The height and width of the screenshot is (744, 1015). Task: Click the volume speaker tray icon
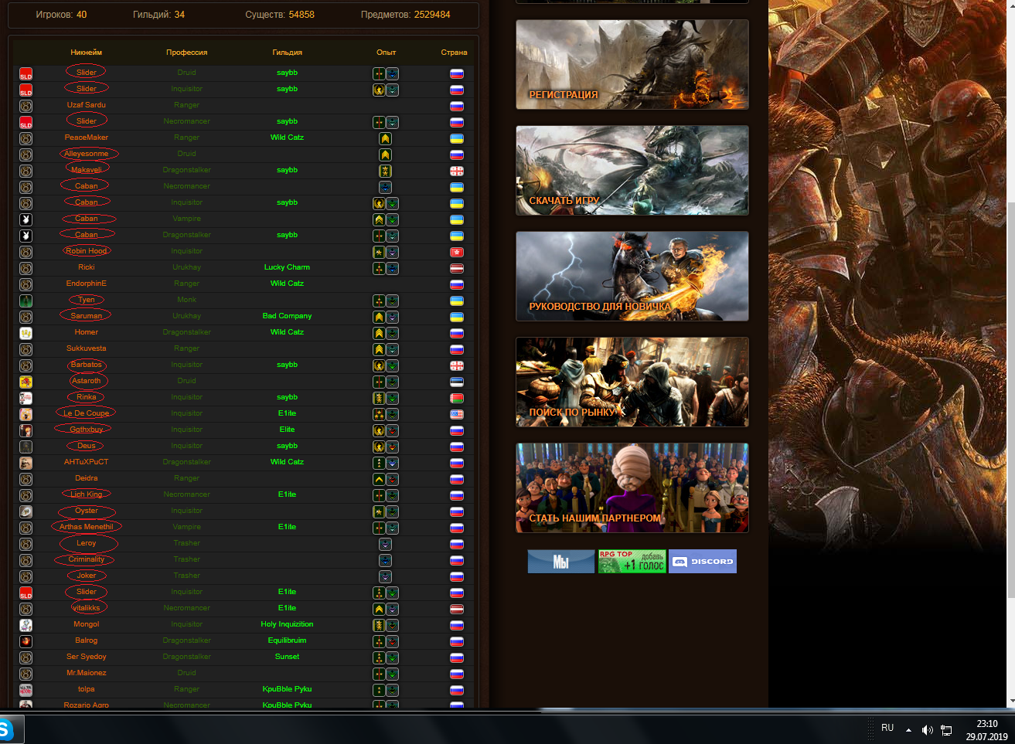927,730
